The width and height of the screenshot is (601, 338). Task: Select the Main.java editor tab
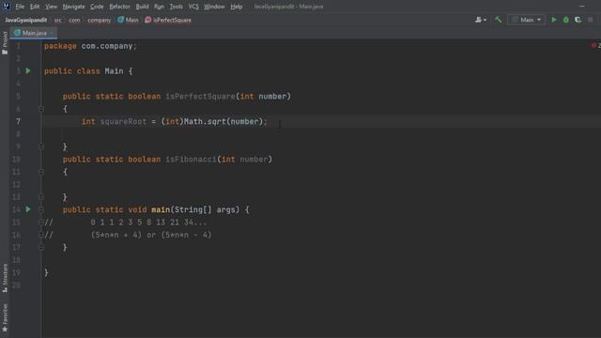point(34,33)
